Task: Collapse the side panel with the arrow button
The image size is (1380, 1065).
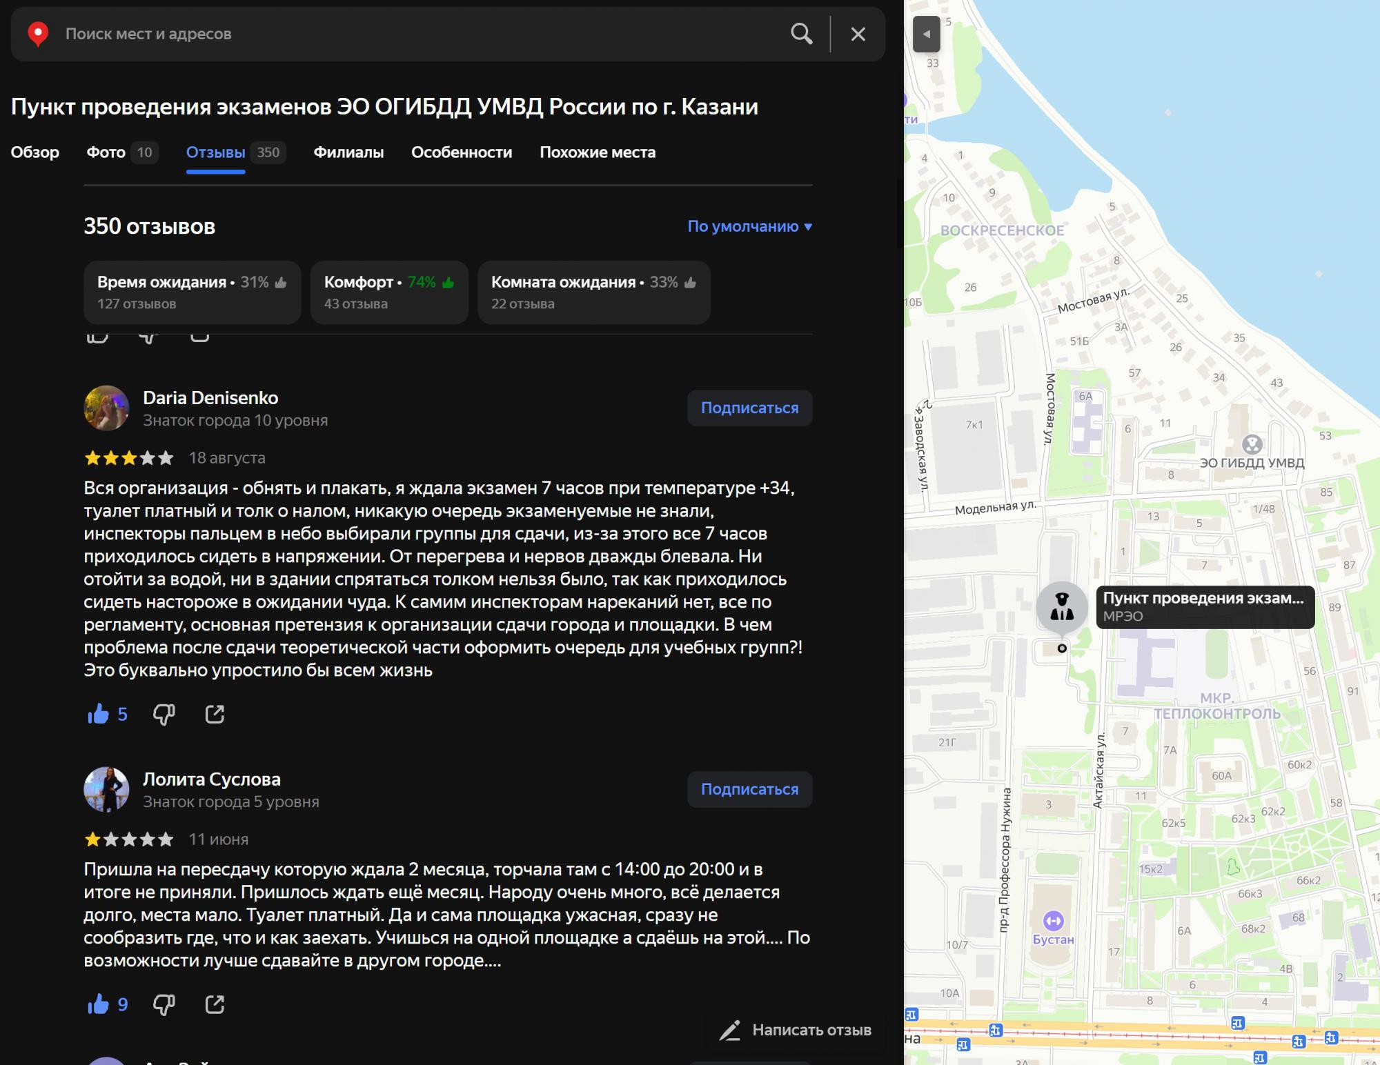Action: tap(926, 34)
